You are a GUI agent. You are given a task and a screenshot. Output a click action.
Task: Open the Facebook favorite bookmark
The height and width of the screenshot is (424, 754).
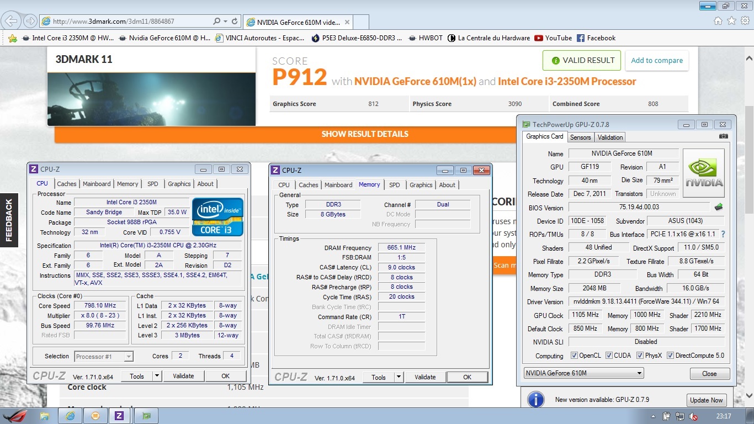(596, 38)
